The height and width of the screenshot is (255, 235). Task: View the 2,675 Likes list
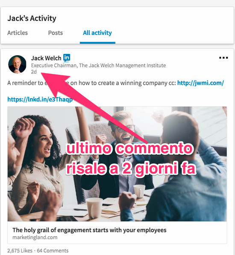pyautogui.click(x=20, y=251)
